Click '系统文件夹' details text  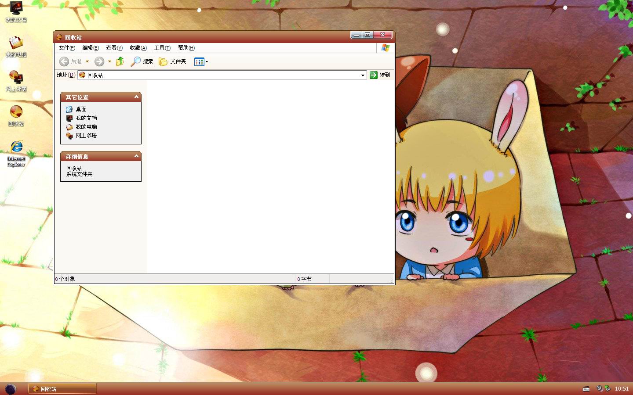[79, 174]
